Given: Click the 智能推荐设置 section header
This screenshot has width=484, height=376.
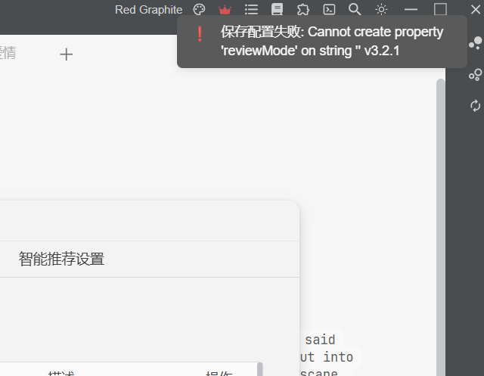Looking at the screenshot, I should [x=61, y=259].
